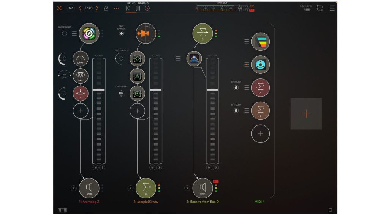Click the LP/HP filter node

pyautogui.click(x=81, y=59)
